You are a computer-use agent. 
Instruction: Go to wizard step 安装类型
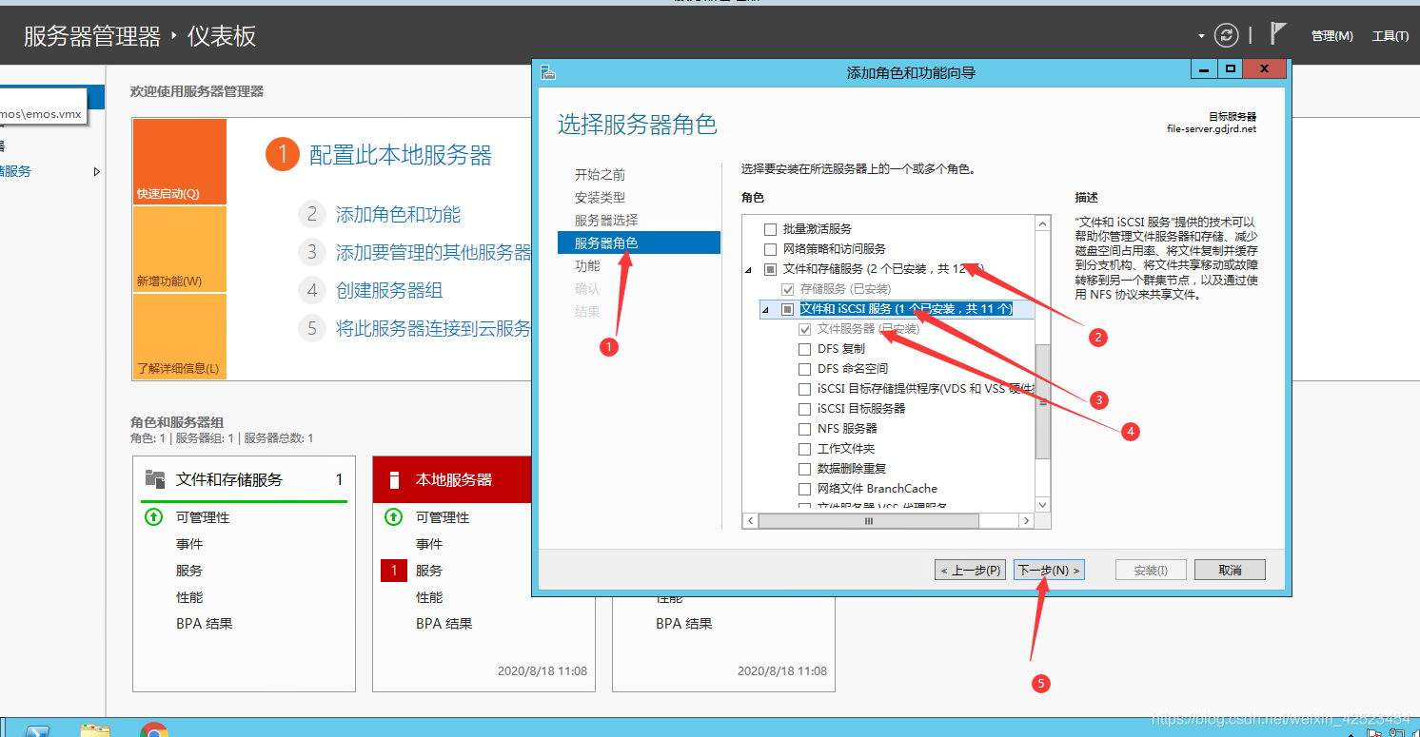click(600, 198)
